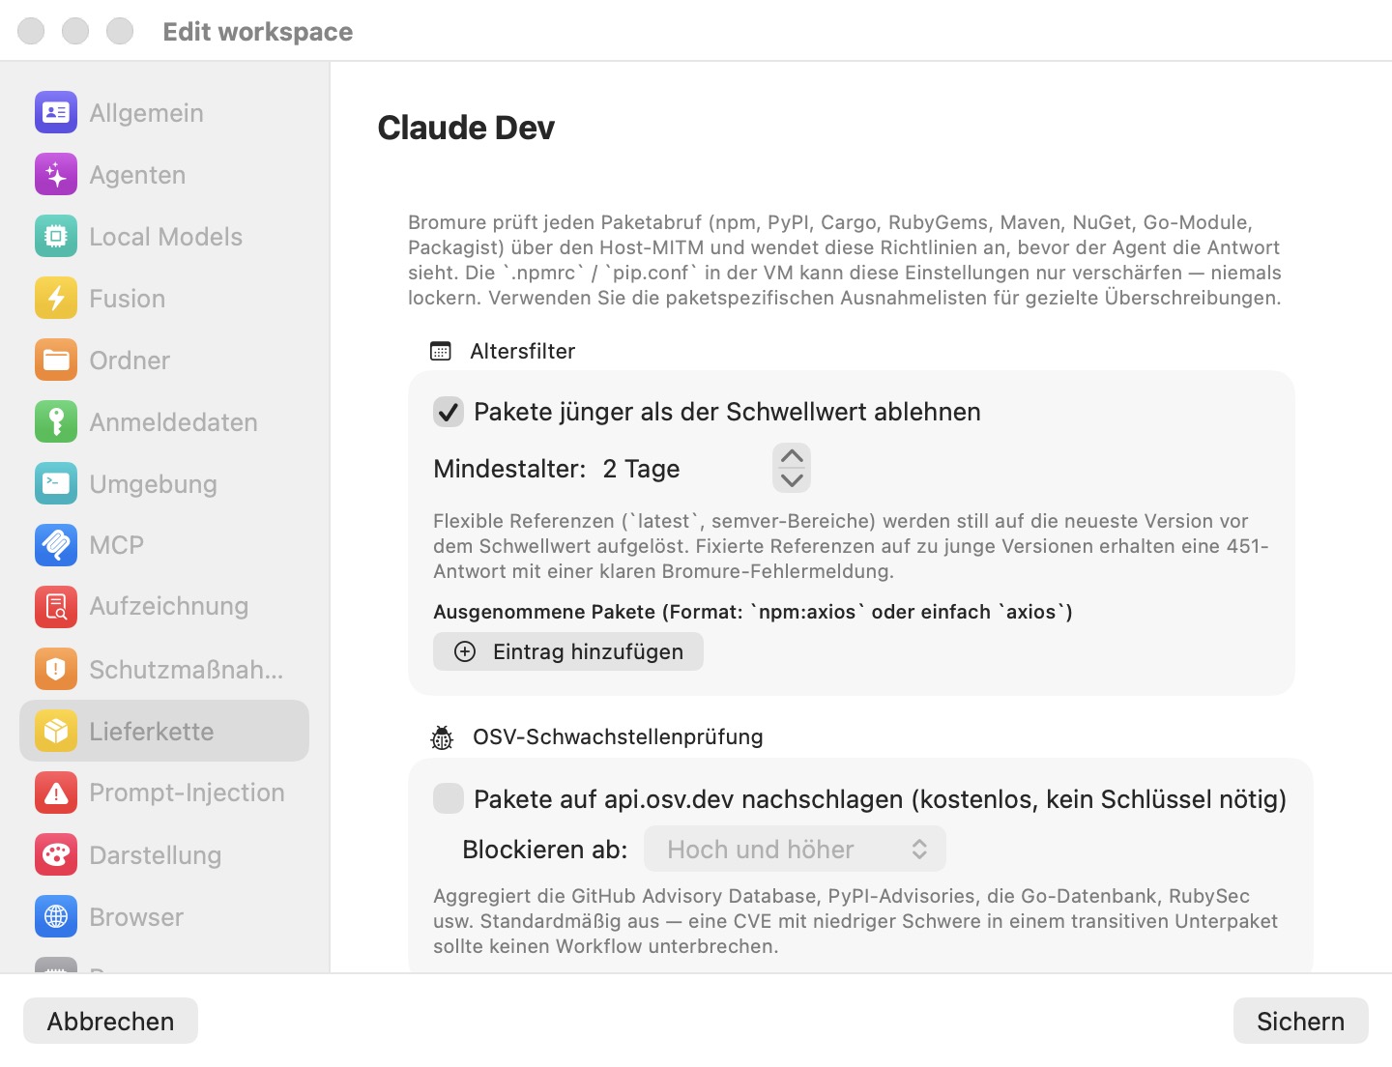Save changes with the Sichern button
1392x1067 pixels.
coord(1300,1021)
